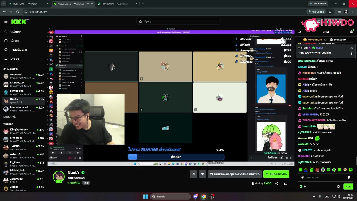Screen dimensions: 357x201
Task: Open Browse in the Kick sidebar
Action: tap(24, 41)
